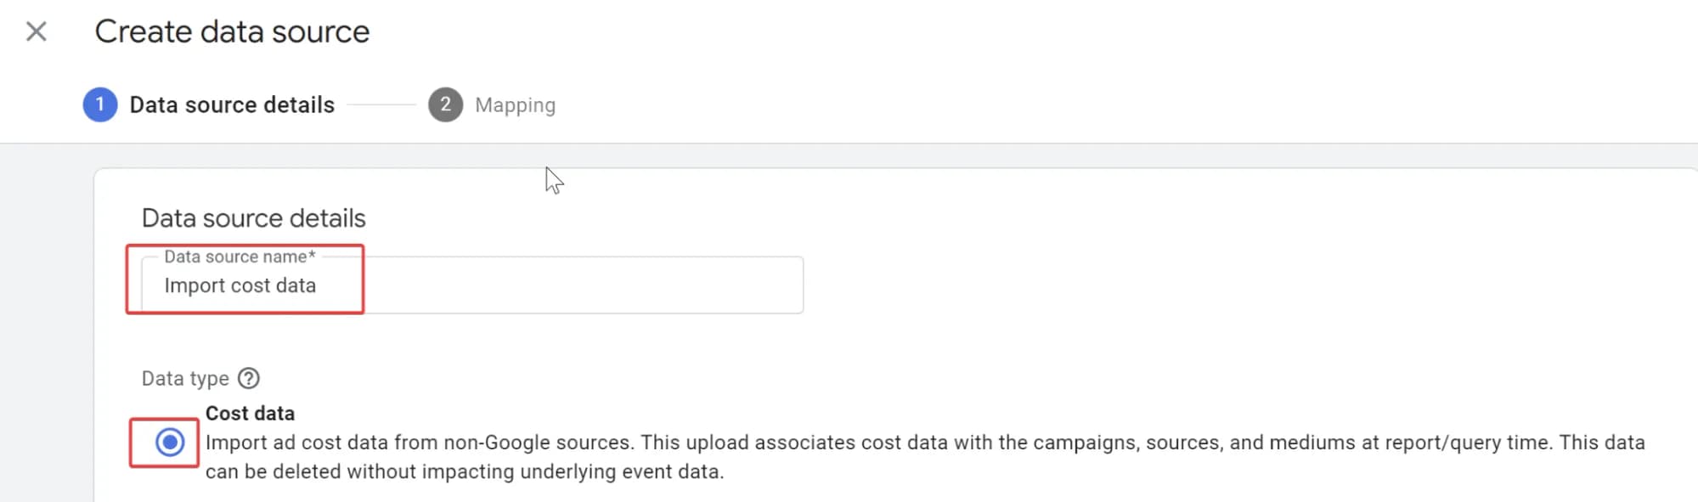Close the Create data source dialog
The height and width of the screenshot is (502, 1698).
click(x=36, y=32)
